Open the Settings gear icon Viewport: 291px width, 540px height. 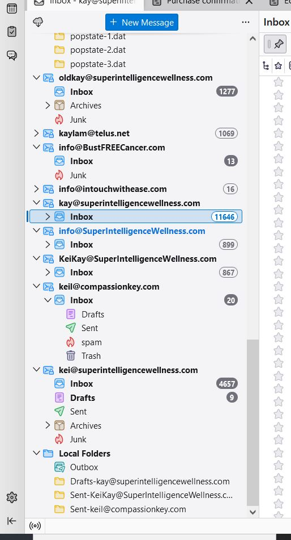(12, 497)
